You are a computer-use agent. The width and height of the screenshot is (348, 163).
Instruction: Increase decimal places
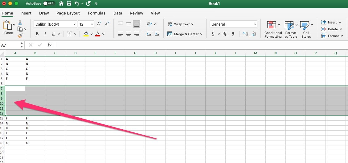coord(245,34)
